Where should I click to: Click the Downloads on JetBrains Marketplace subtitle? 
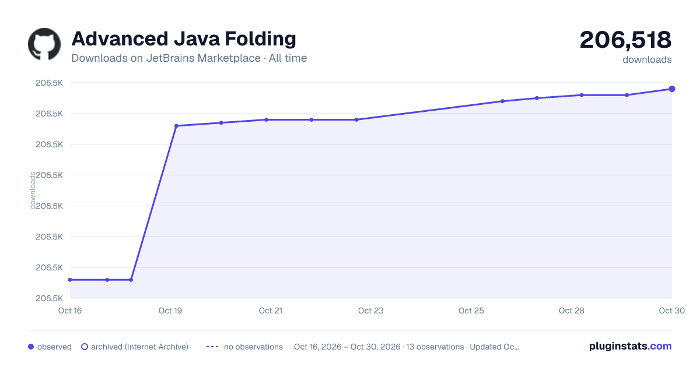tap(189, 58)
